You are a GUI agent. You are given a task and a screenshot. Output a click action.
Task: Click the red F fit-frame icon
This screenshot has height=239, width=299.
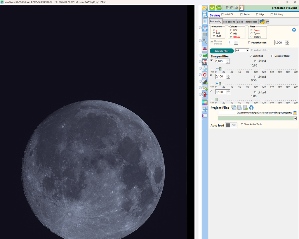click(205, 28)
